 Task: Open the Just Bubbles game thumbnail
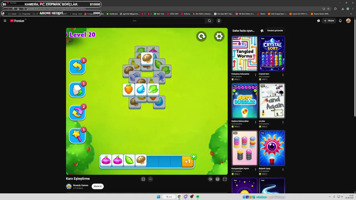click(x=245, y=101)
